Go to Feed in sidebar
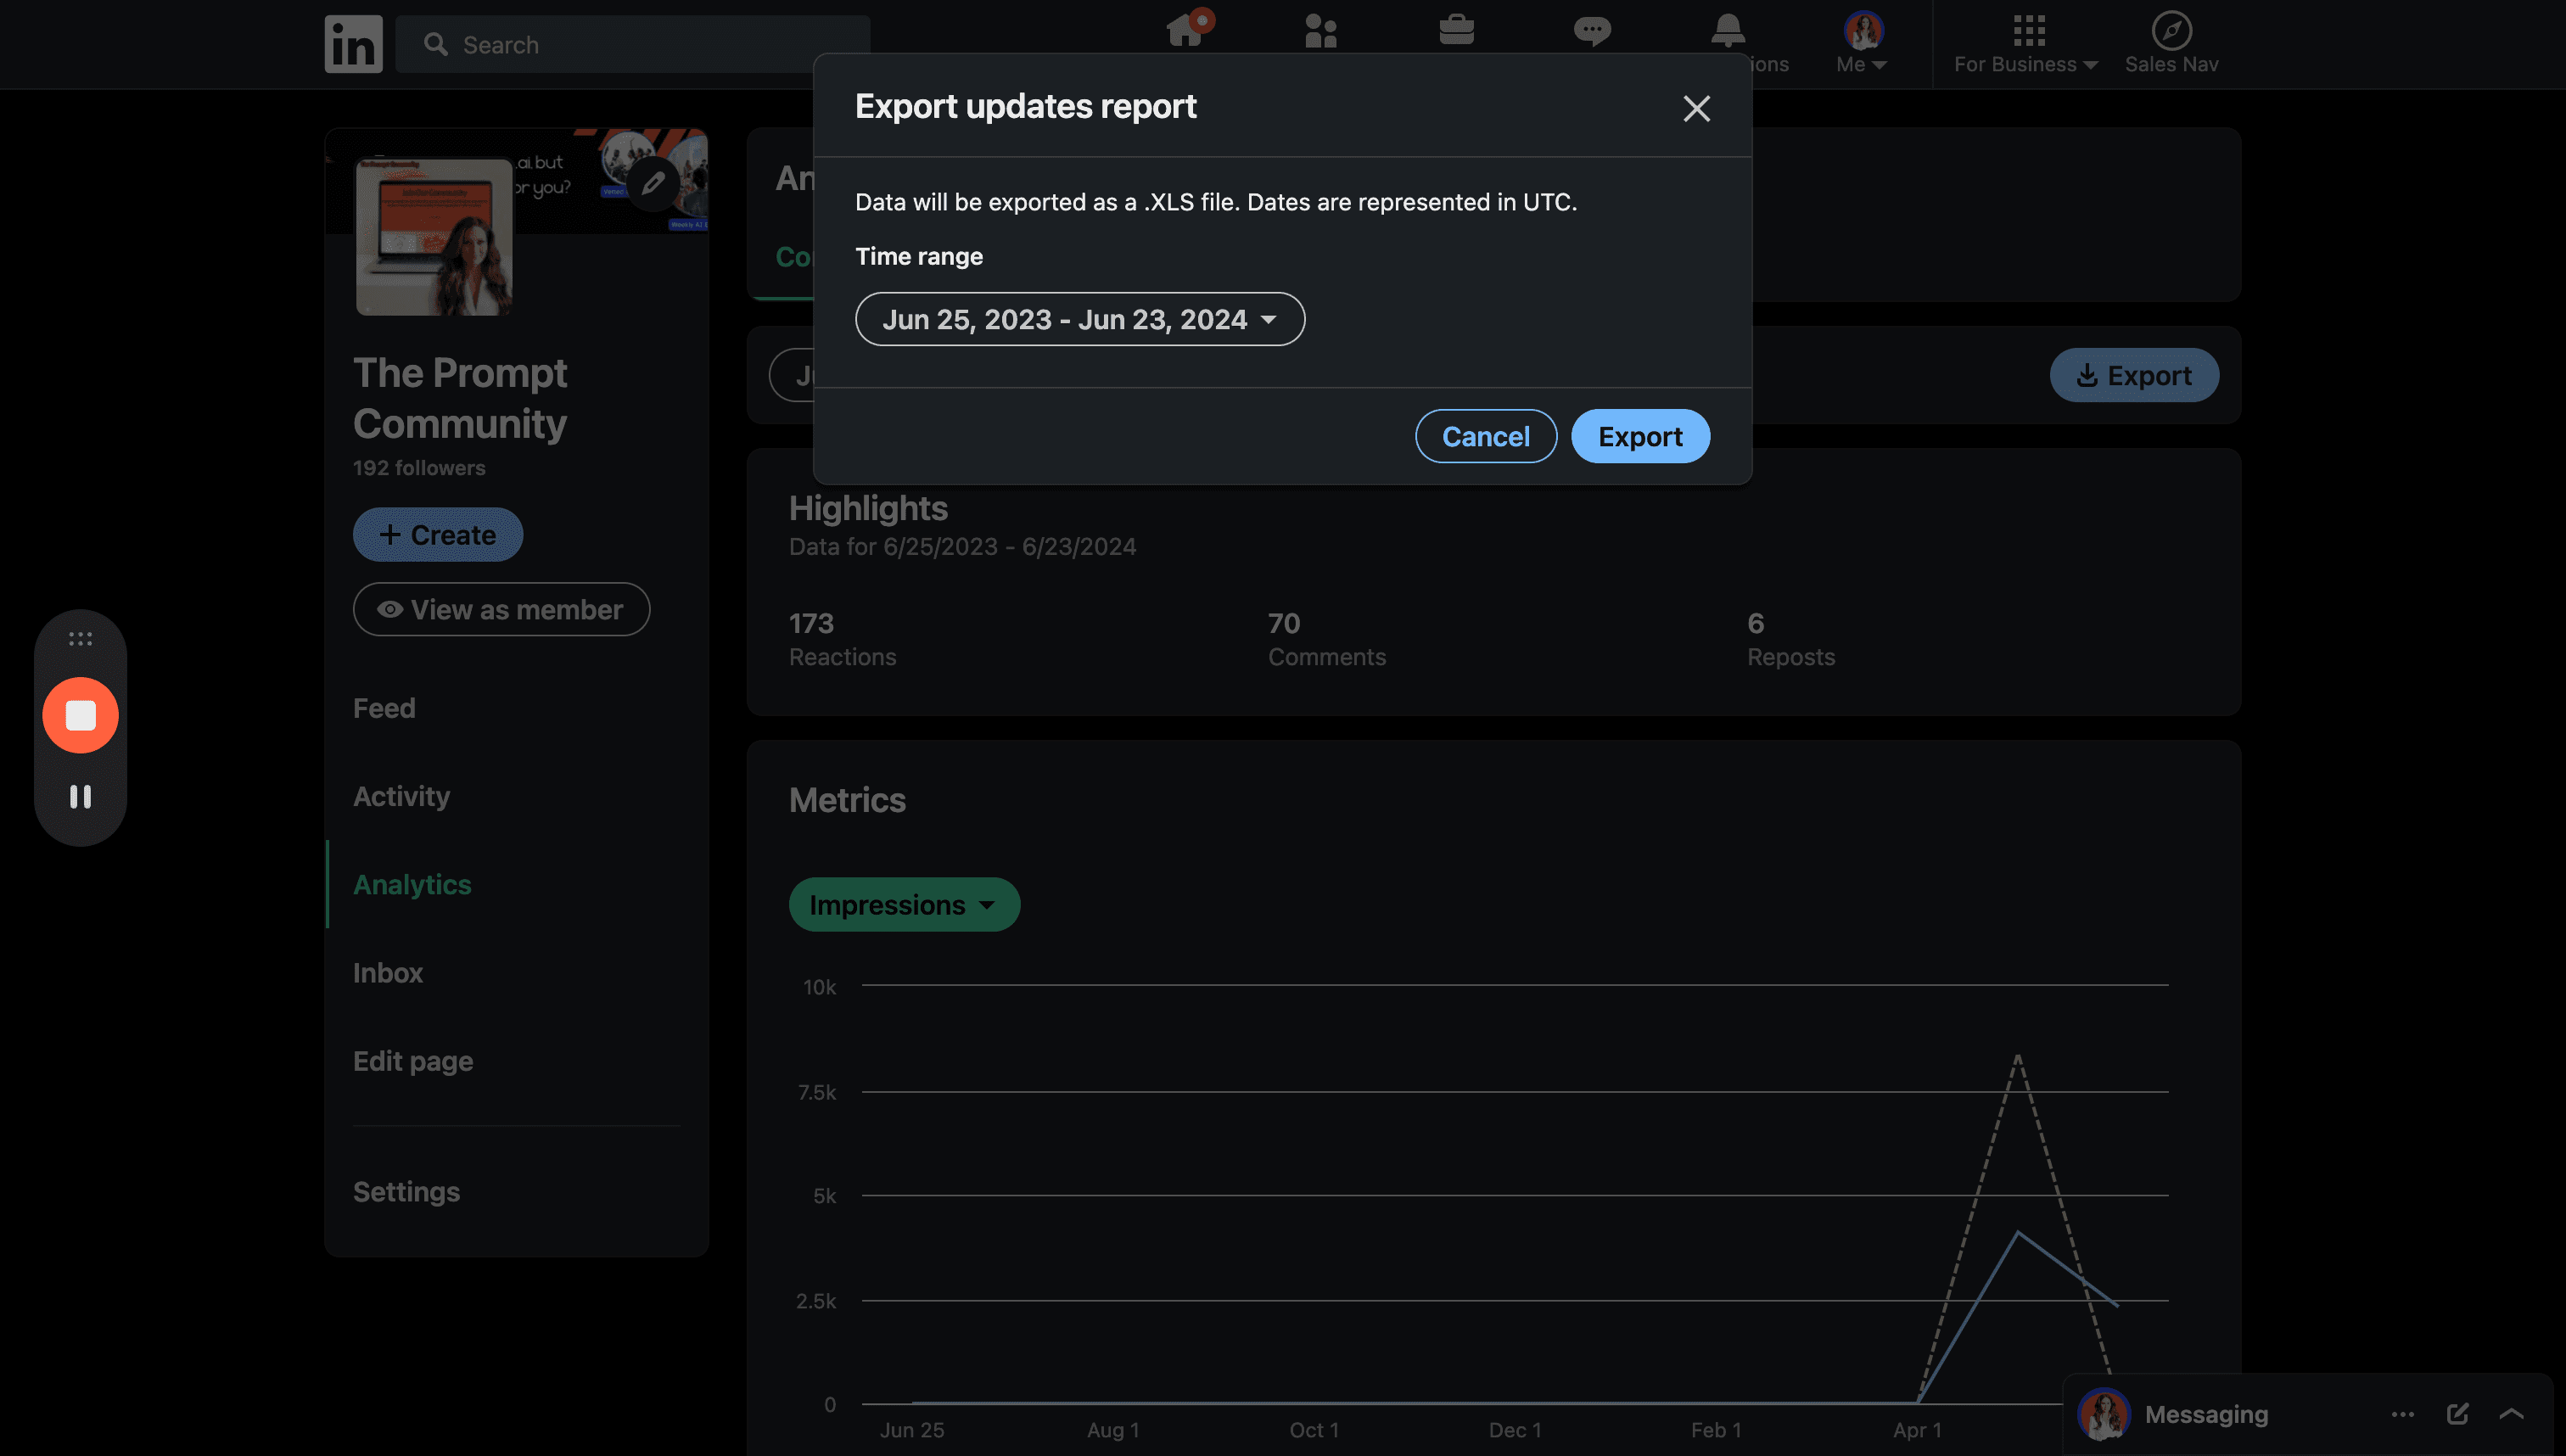2566x1456 pixels. pyautogui.click(x=384, y=708)
